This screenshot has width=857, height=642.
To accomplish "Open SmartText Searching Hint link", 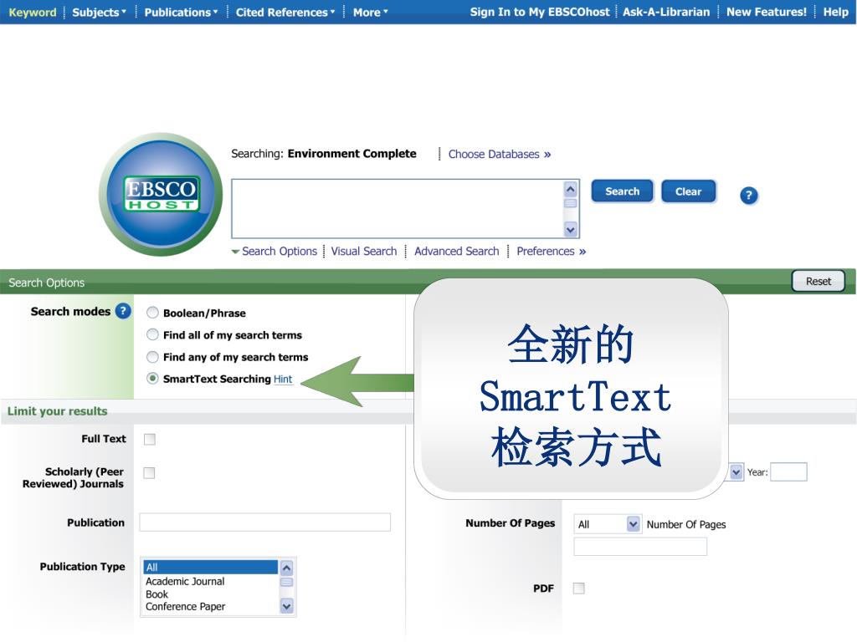I will [x=283, y=379].
